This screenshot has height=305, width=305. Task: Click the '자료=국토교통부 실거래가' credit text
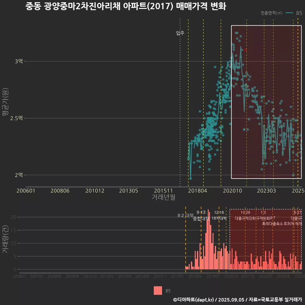275,300
